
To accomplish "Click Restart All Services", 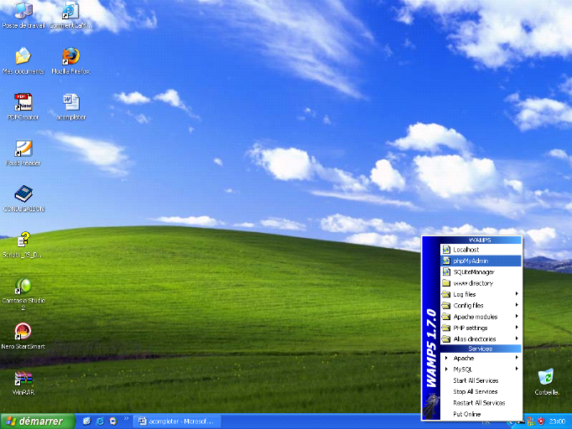I will point(479,402).
